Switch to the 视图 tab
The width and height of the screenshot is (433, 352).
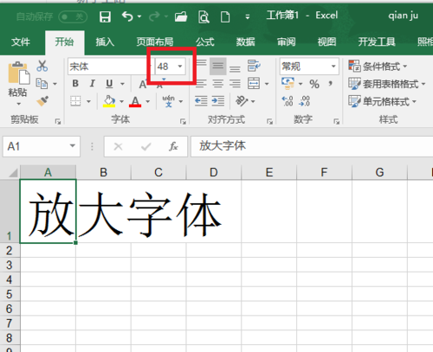(327, 42)
